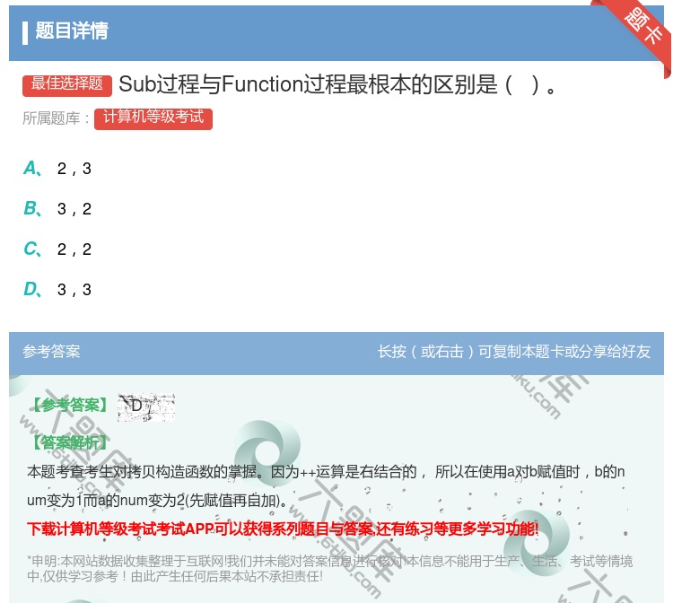Click the 【参考答案】 label
This screenshot has width=673, height=603.
pos(69,405)
